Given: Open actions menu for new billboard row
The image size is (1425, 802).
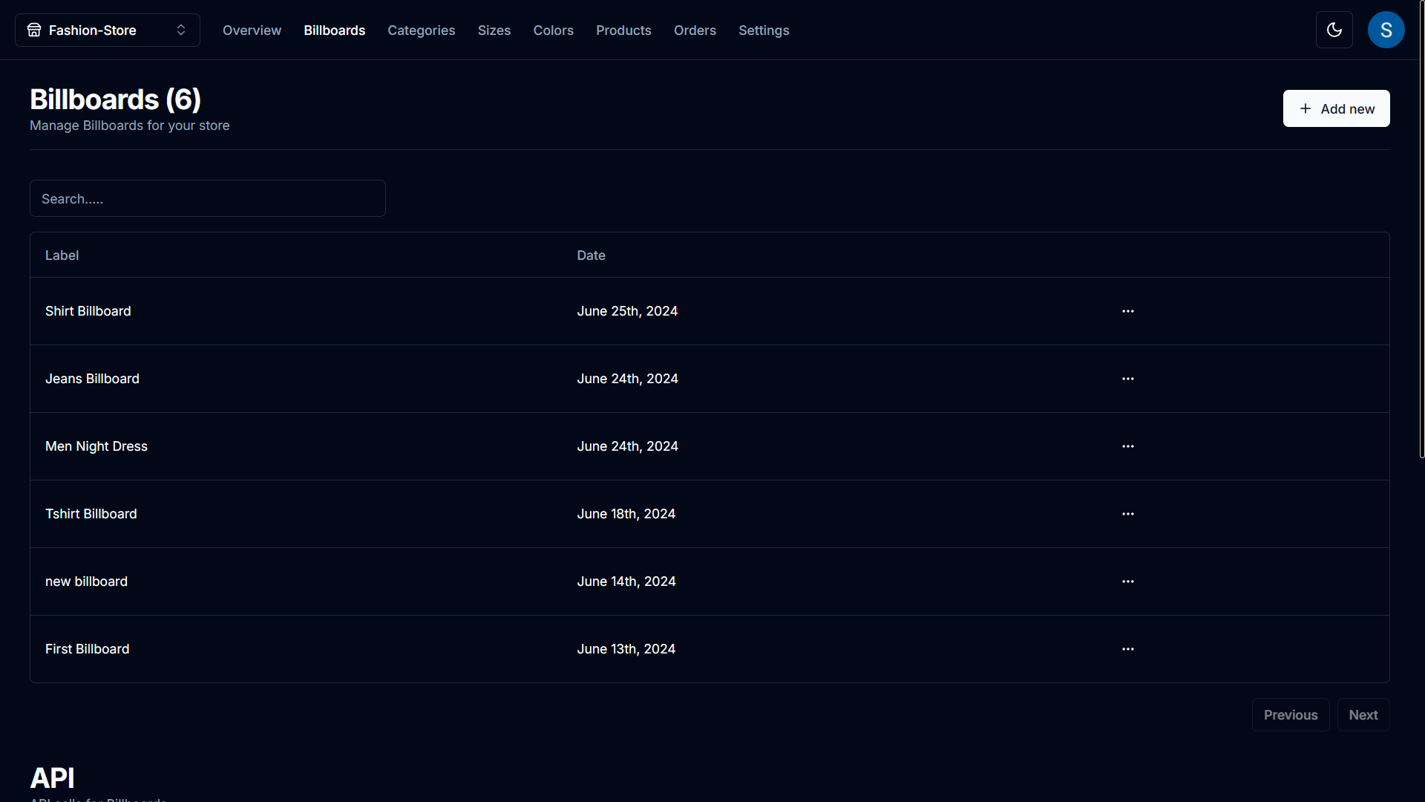Looking at the screenshot, I should pos(1127,581).
